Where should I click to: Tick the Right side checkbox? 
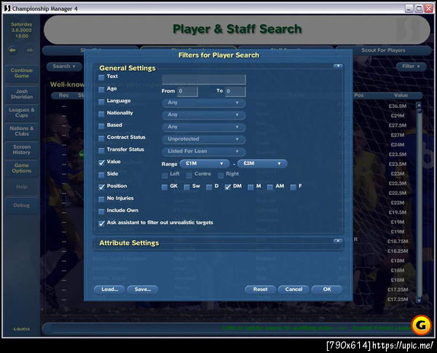221,175
